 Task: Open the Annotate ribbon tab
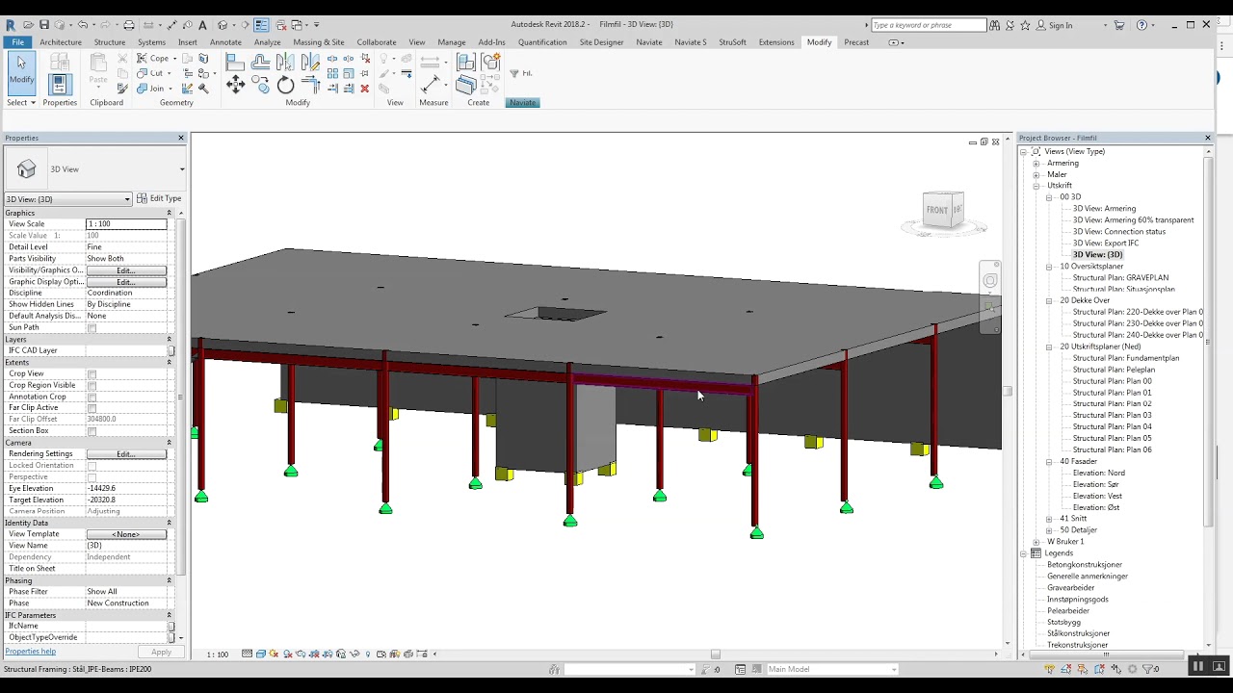[x=225, y=42]
